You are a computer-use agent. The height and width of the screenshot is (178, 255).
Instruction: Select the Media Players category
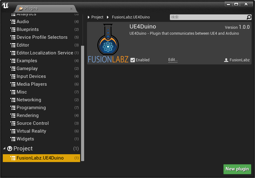pyautogui.click(x=41, y=84)
